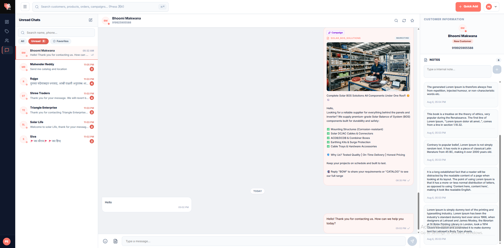504x248 pixels.
Task: Click the app logo in top-left corner
Action: pyautogui.click(x=7, y=7)
